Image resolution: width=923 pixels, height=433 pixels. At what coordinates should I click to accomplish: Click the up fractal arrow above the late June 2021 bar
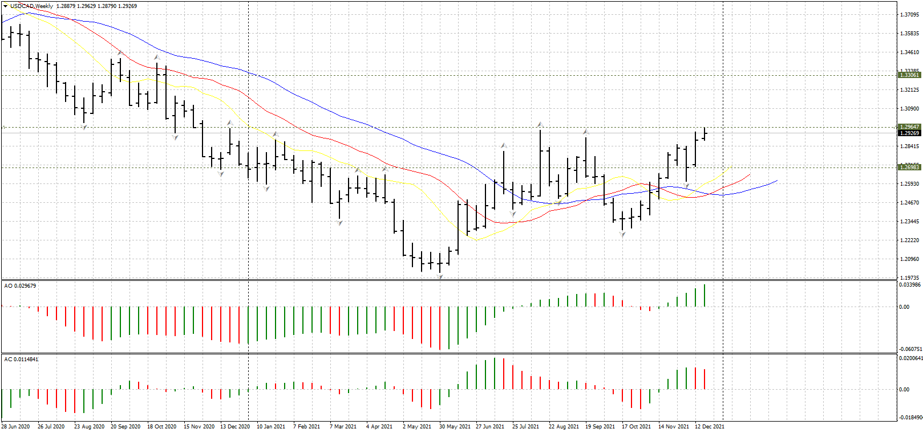pyautogui.click(x=504, y=145)
